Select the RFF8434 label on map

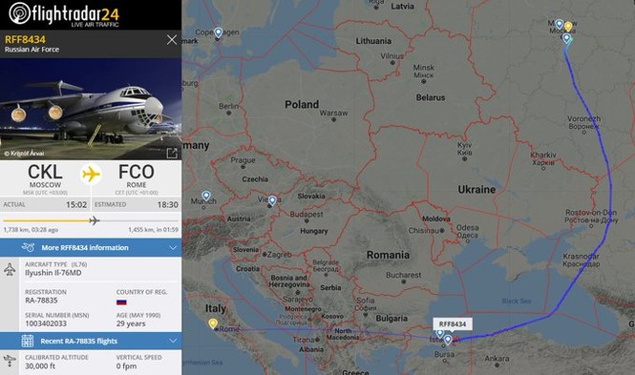point(453,324)
